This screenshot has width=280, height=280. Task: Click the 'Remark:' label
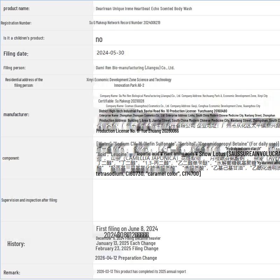tap(12, 273)
